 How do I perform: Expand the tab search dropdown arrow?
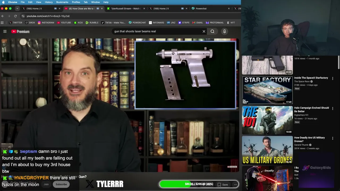(17, 8)
